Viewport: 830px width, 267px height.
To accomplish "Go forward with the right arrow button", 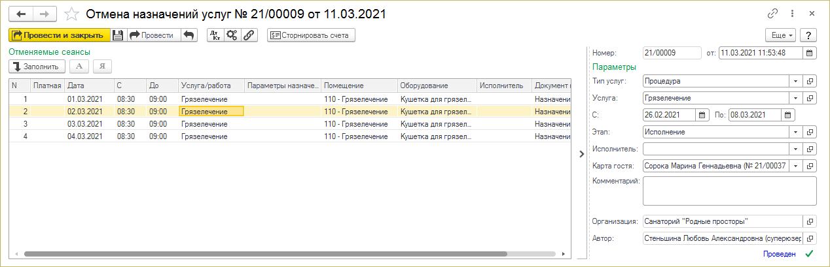I will coord(45,14).
